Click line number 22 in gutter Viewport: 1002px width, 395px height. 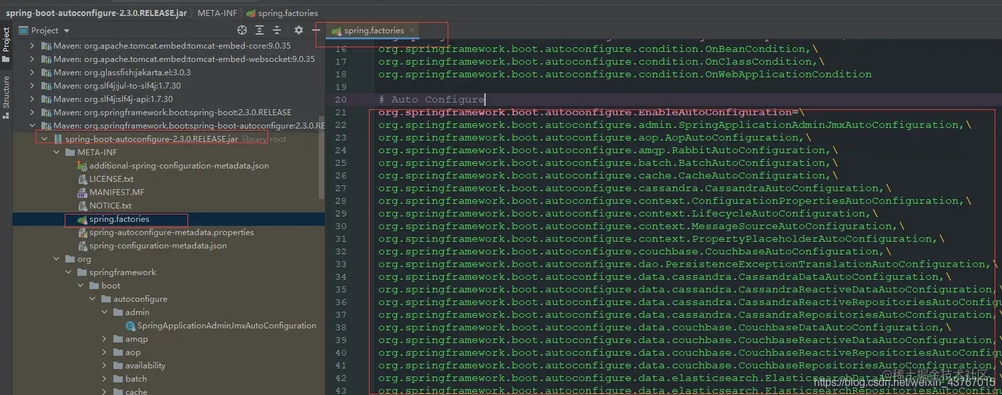341,125
